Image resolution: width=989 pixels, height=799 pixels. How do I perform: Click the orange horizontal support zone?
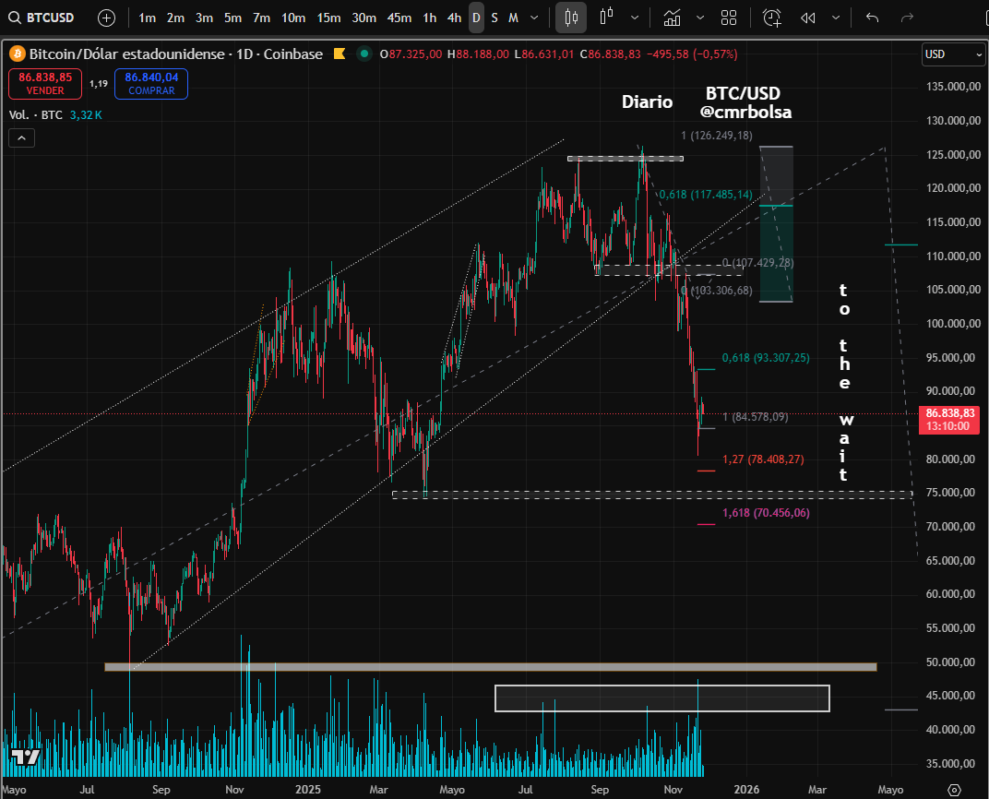(x=491, y=666)
